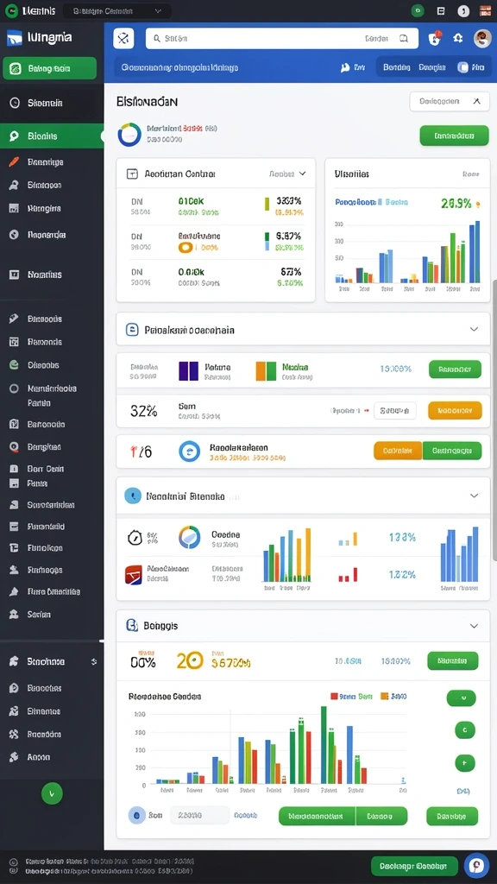497x884 pixels.
Task: Click the green circle icon in top dark bar
Action: (418, 10)
